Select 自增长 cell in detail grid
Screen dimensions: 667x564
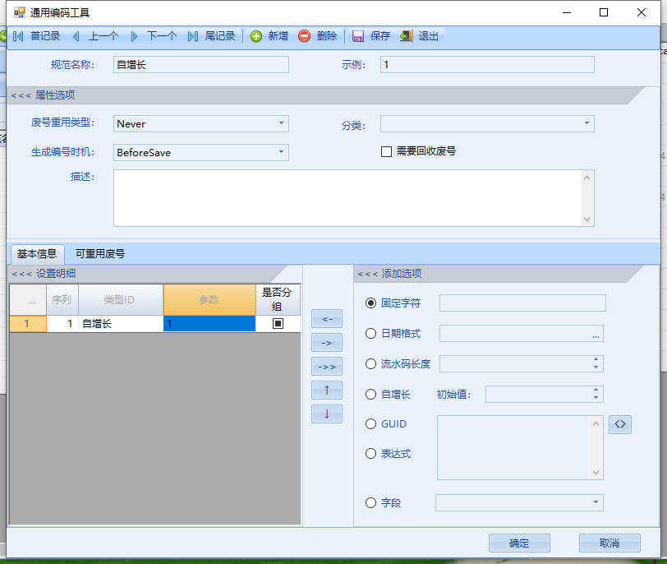point(121,324)
